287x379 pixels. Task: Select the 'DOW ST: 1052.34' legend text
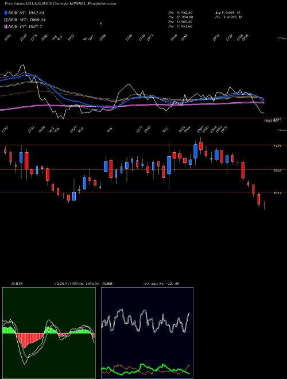point(26,13)
